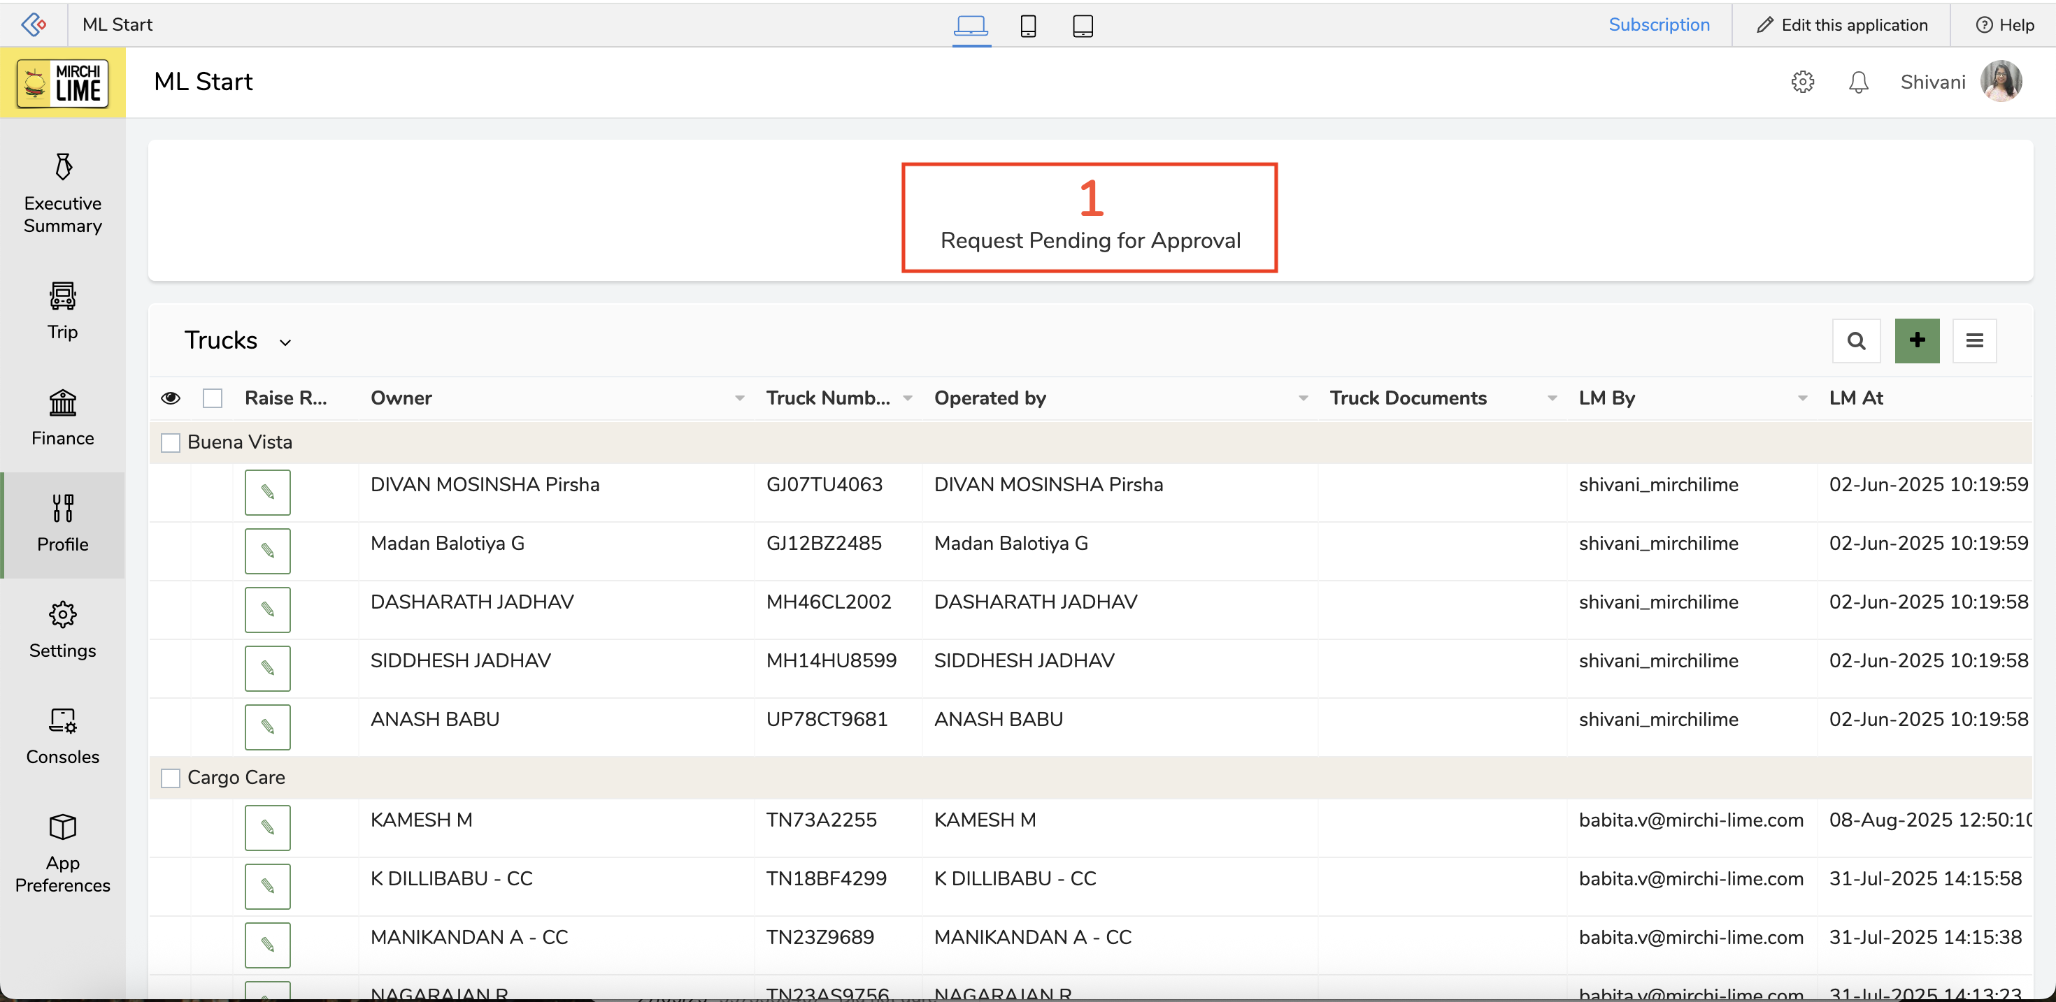Screen dimensions: 2056x1002
Task: Check the select-all checkbox in table header
Action: pos(213,398)
